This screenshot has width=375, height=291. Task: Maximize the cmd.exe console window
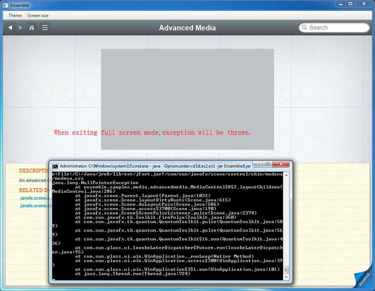tap(267, 164)
